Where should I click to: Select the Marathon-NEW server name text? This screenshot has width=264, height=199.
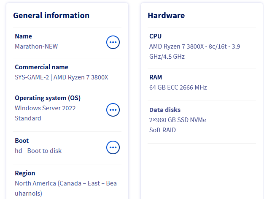pyautogui.click(x=36, y=46)
